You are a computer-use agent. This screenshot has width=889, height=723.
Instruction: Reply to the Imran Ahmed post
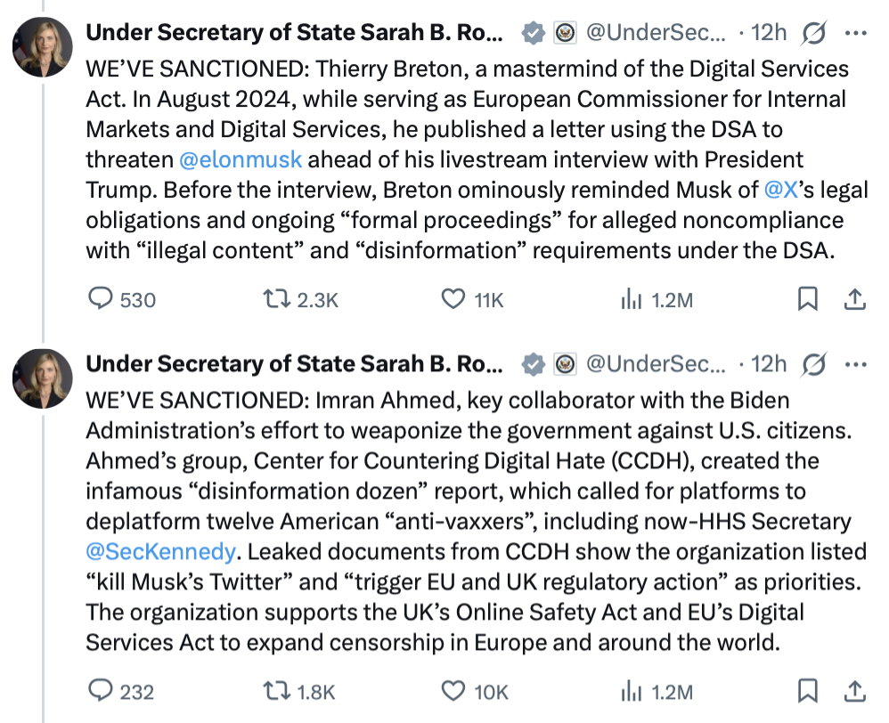pyautogui.click(x=101, y=691)
